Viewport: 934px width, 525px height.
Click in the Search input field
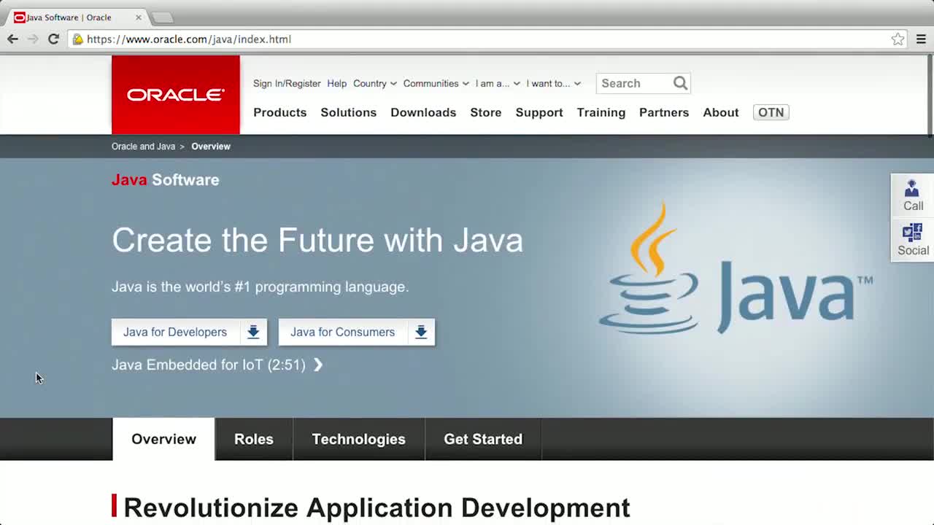pyautogui.click(x=633, y=83)
